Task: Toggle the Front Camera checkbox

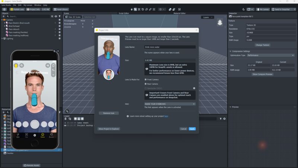Action: click(x=146, y=80)
